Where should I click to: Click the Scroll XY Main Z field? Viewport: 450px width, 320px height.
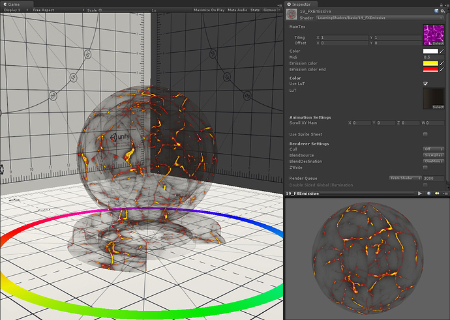pos(410,123)
